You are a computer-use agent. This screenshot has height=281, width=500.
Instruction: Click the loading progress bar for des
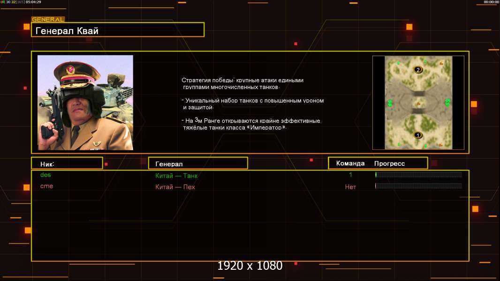[418, 174]
